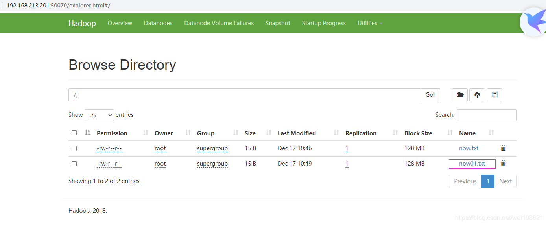Edit permission of now01.txt row
Image resolution: width=546 pixels, height=225 pixels.
pyautogui.click(x=109, y=164)
